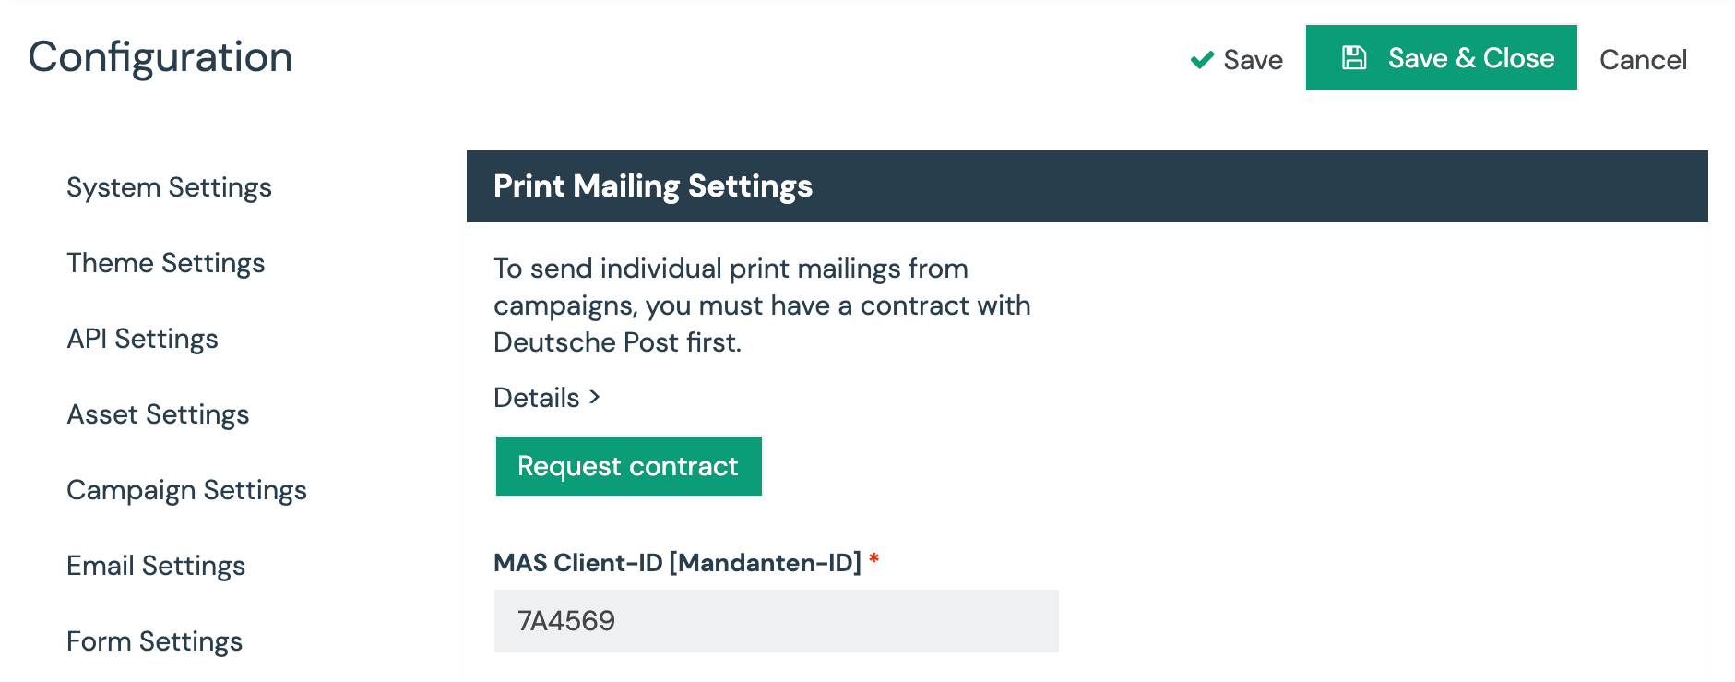Click the red required asterisk
Image resolution: width=1735 pixels, height=682 pixels.
coord(873,558)
